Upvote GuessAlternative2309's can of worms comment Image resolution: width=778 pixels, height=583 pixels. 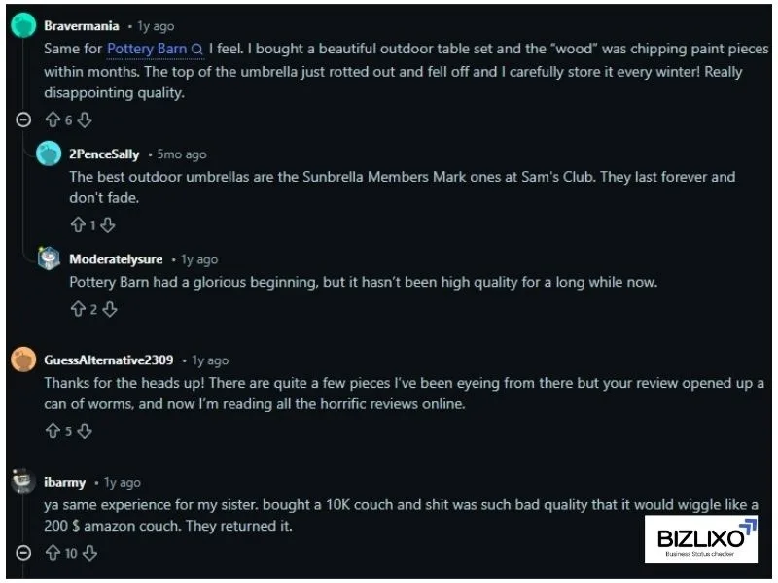point(53,431)
